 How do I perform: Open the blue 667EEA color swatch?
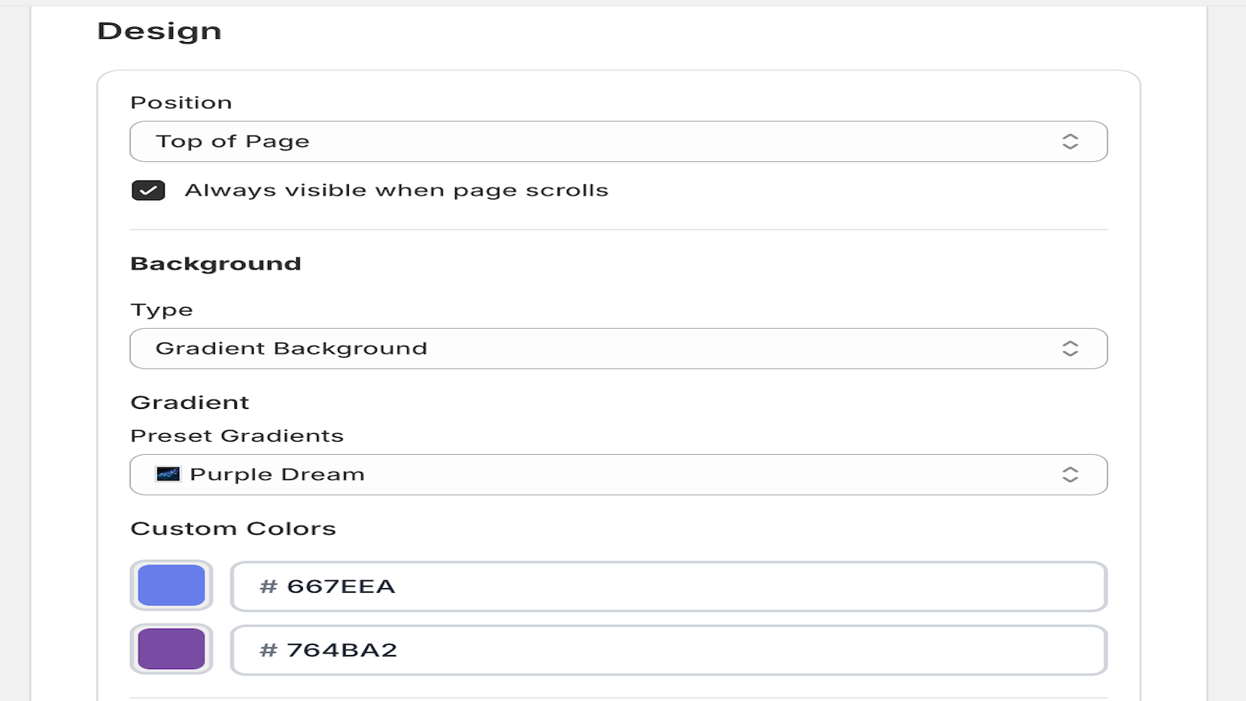click(x=171, y=586)
